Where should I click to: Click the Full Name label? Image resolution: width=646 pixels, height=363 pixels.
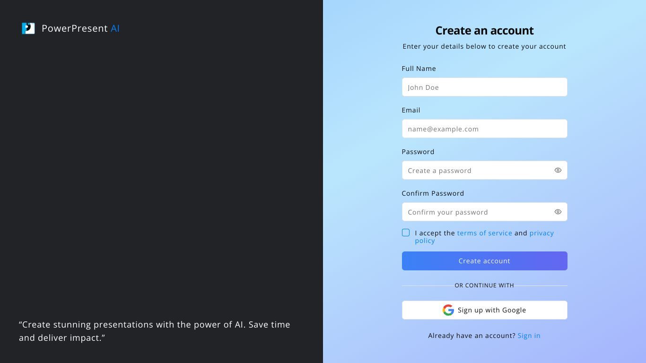point(419,69)
